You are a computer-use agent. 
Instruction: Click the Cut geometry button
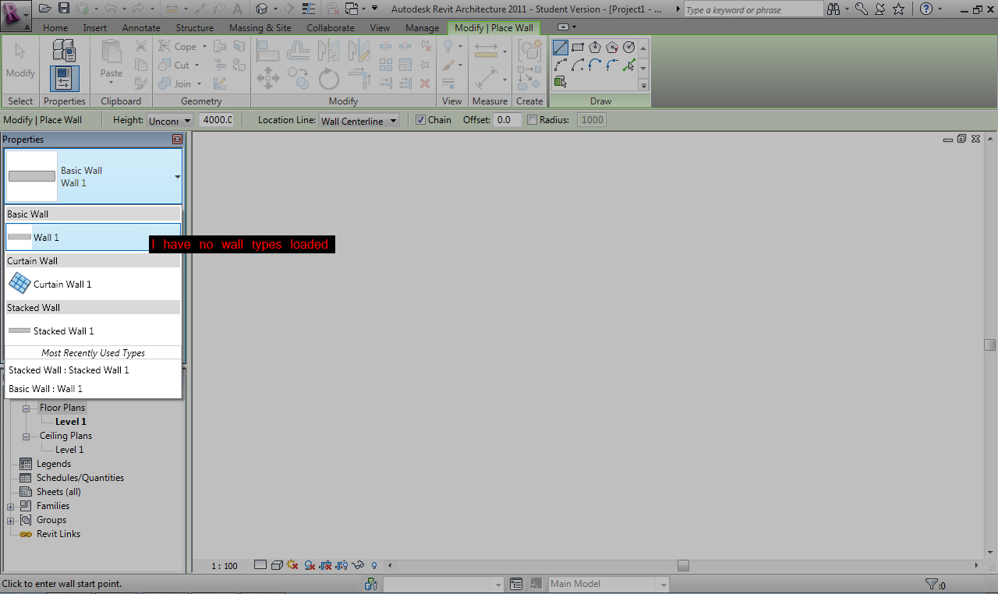(x=179, y=65)
